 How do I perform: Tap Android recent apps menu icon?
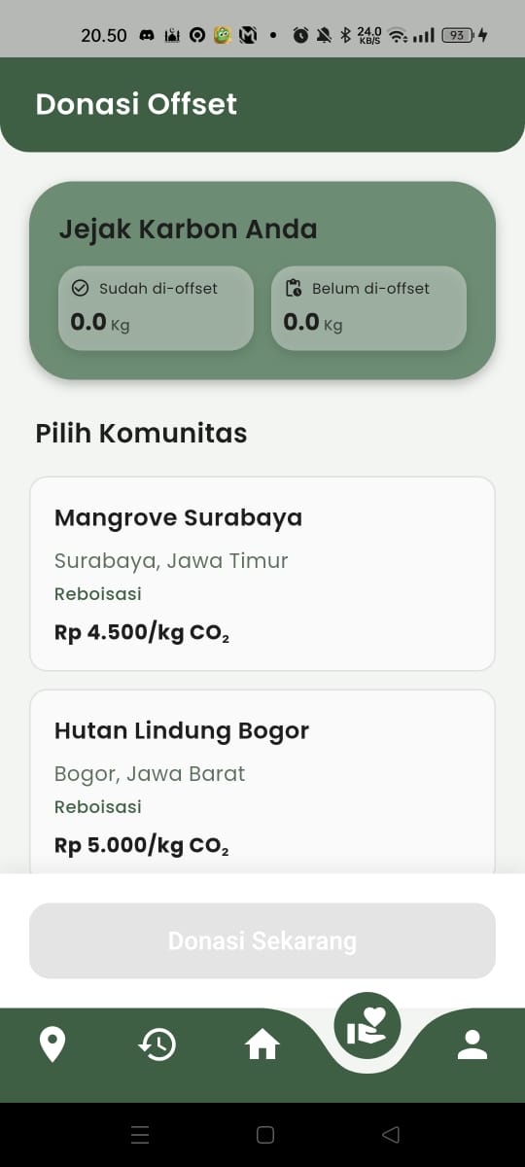(140, 1134)
